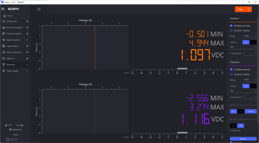Click Channel 2 voltage range bar indicator
The height and width of the screenshot is (143, 259).
click(x=182, y=133)
